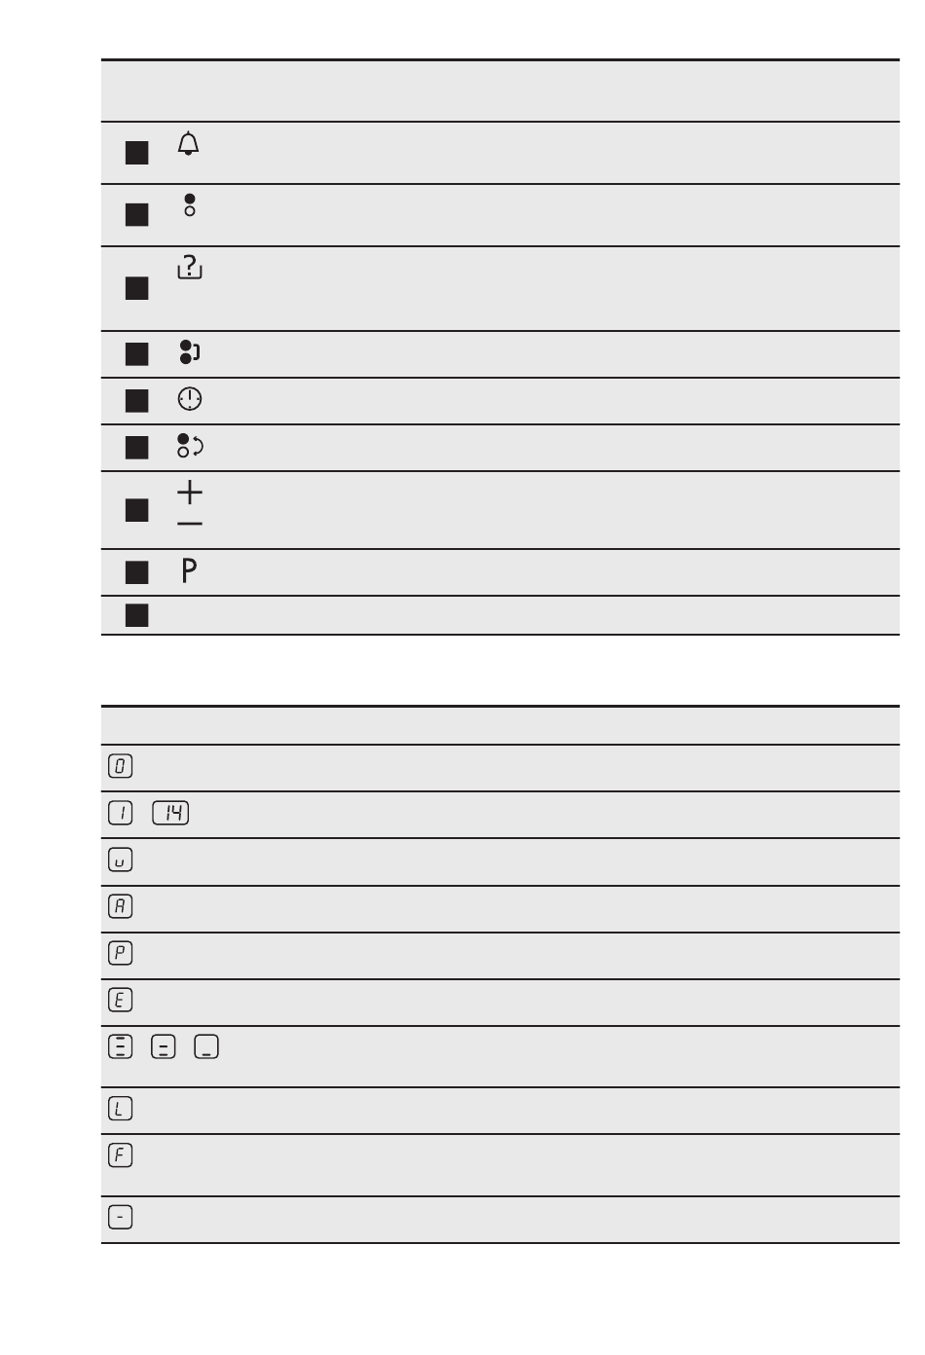Click the plus symbol
The width and height of the screenshot is (925, 1355).
pos(190,493)
